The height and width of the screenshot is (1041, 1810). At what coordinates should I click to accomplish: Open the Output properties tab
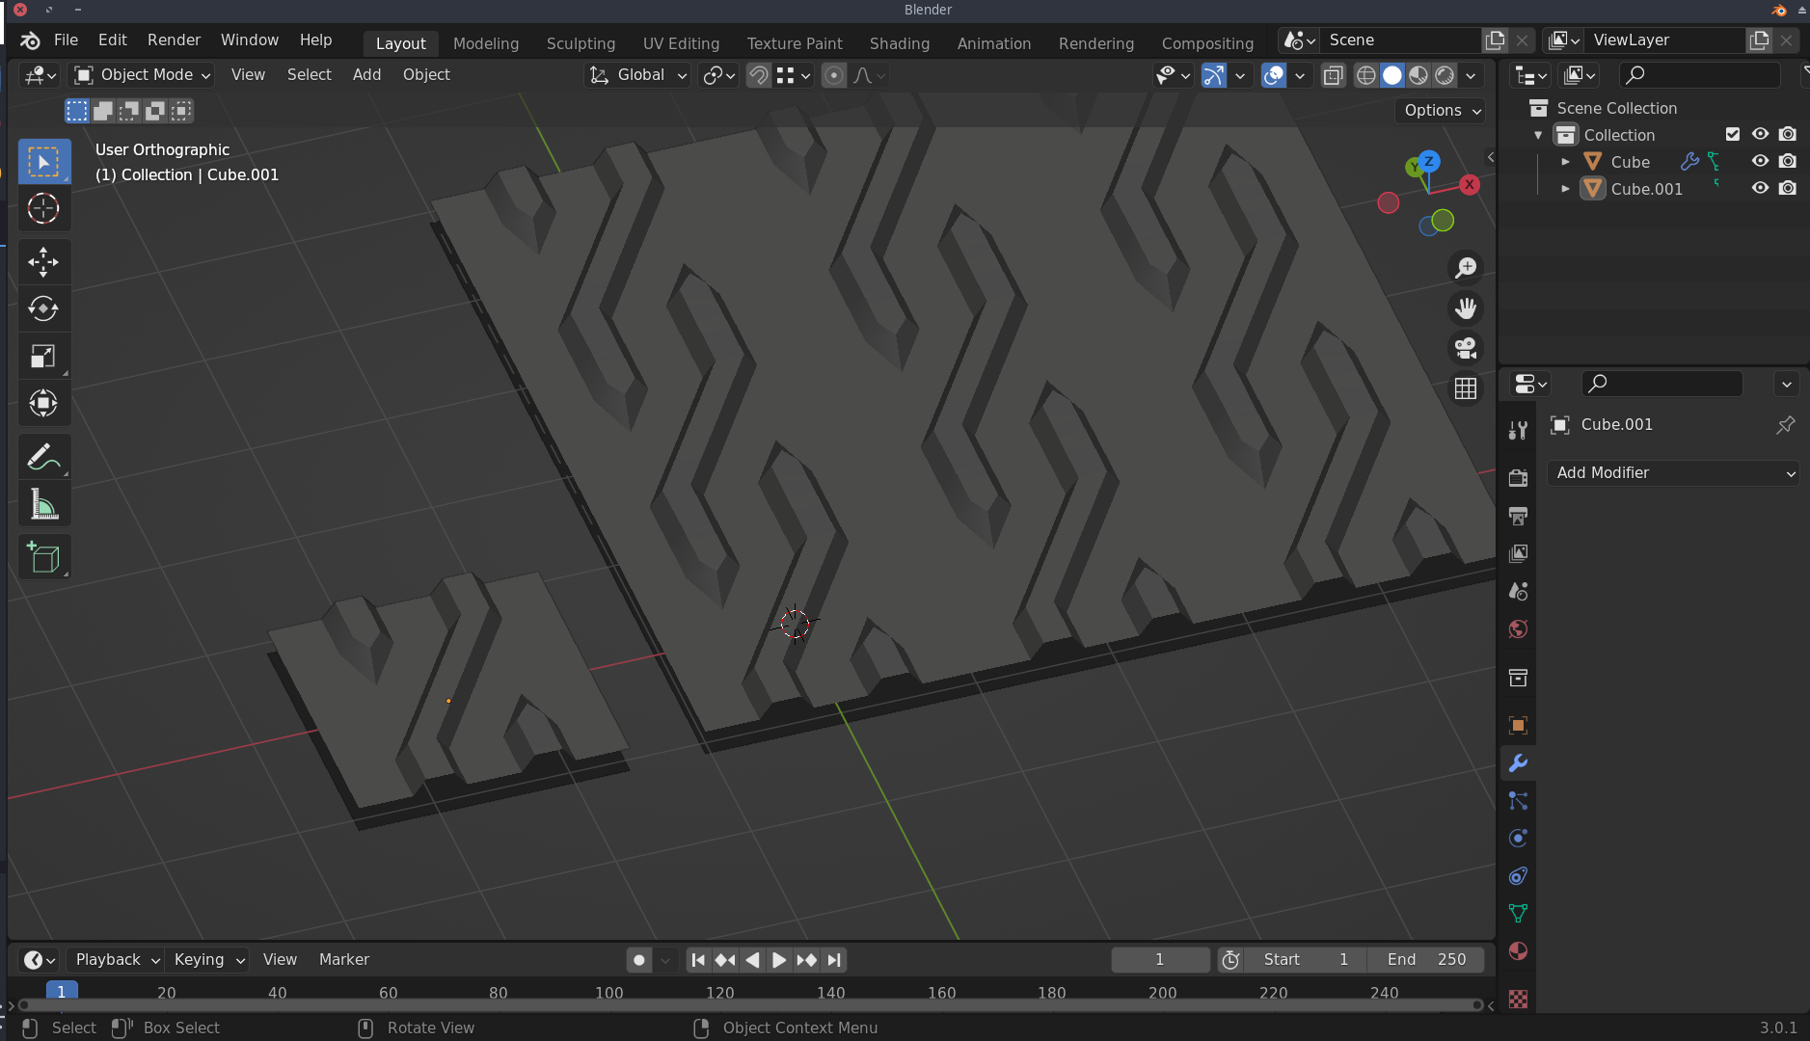(x=1518, y=516)
